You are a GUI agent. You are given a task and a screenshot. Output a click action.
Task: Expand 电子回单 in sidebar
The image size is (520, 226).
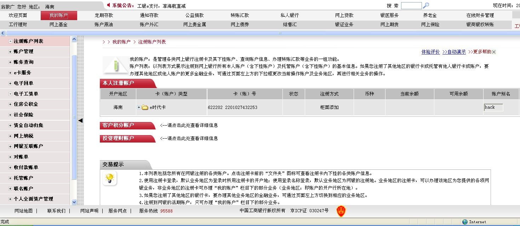10,83
